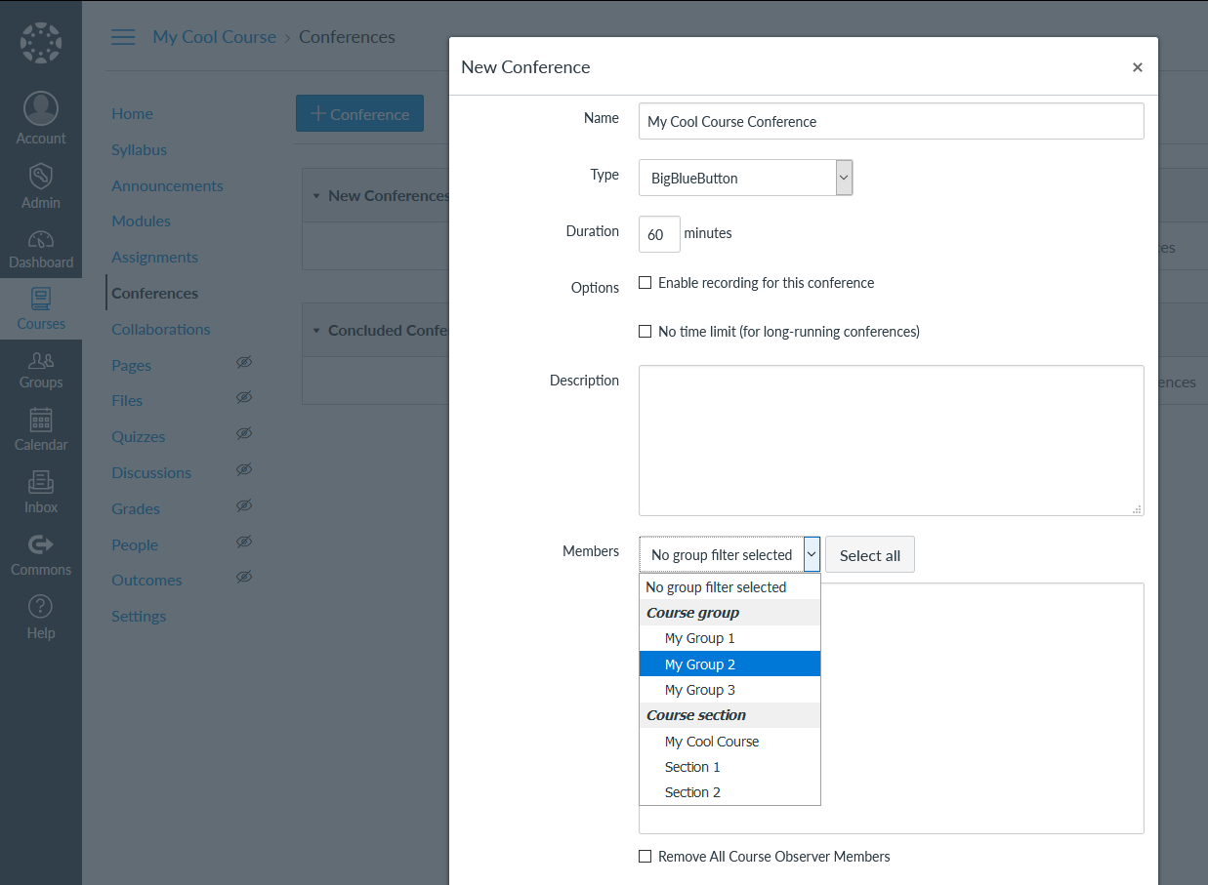Enable recording for this conference checkbox
The image size is (1208, 885).
(x=645, y=283)
